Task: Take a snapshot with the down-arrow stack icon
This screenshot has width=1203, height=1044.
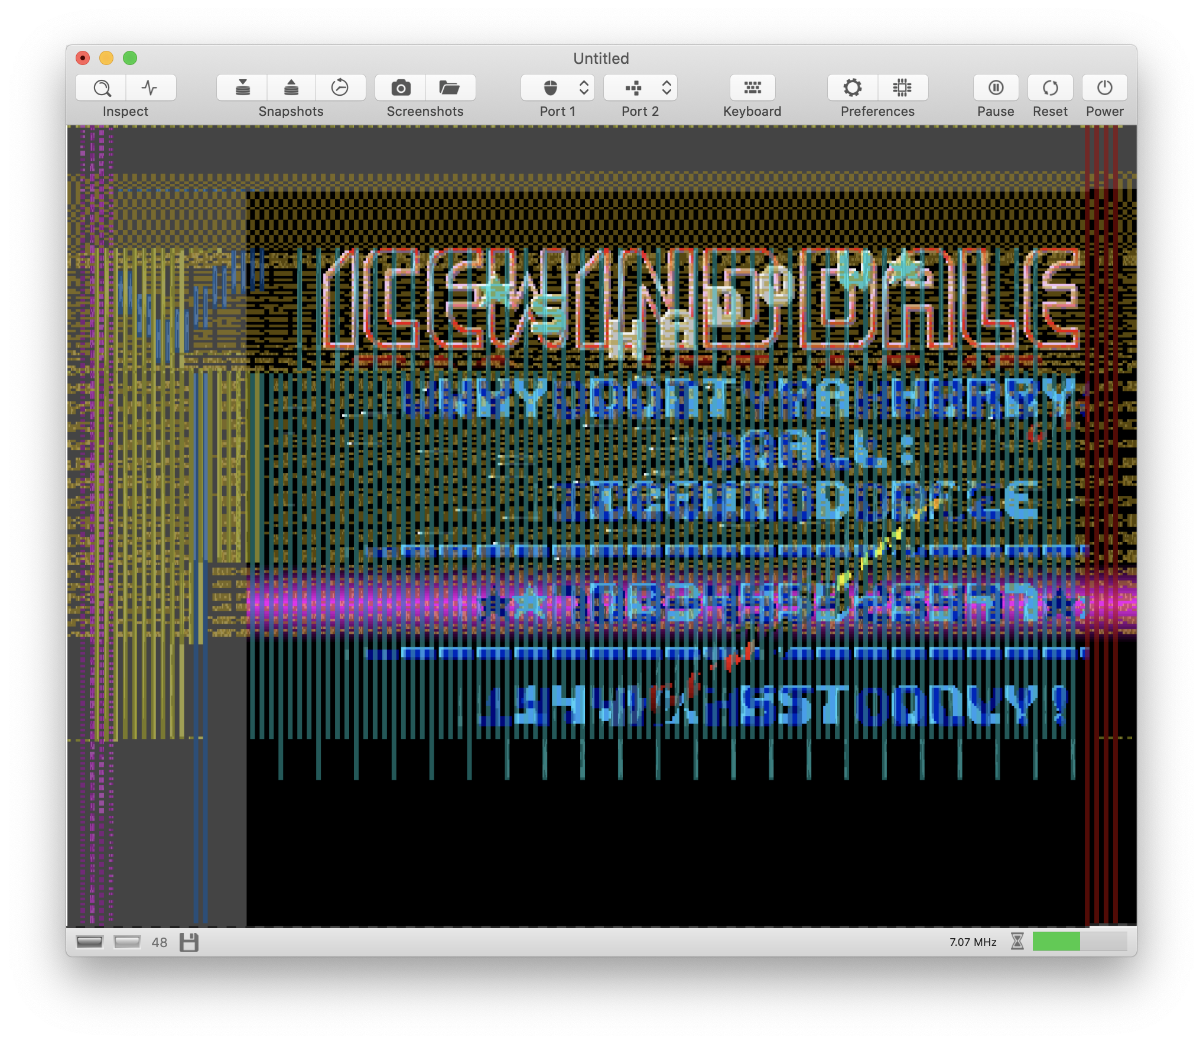Action: coord(242,88)
